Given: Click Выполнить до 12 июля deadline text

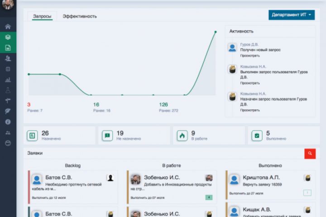Looking at the screenshot, I should 49,198.
